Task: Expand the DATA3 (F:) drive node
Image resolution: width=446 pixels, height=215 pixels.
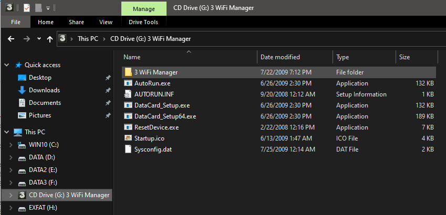Action: (11, 182)
